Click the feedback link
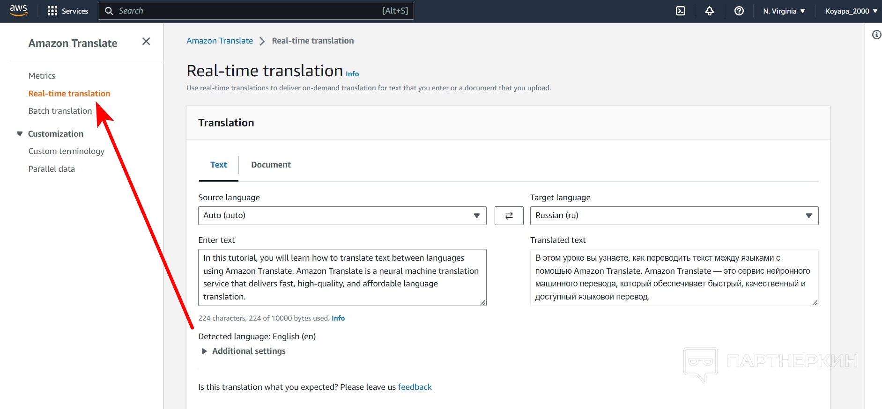Image resolution: width=882 pixels, height=409 pixels. click(415, 387)
